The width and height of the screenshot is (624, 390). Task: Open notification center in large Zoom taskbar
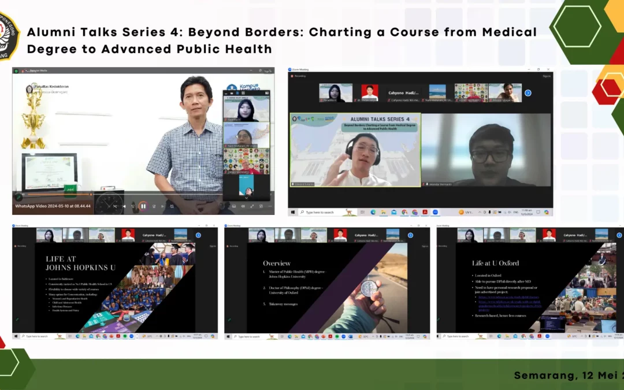pos(538,212)
